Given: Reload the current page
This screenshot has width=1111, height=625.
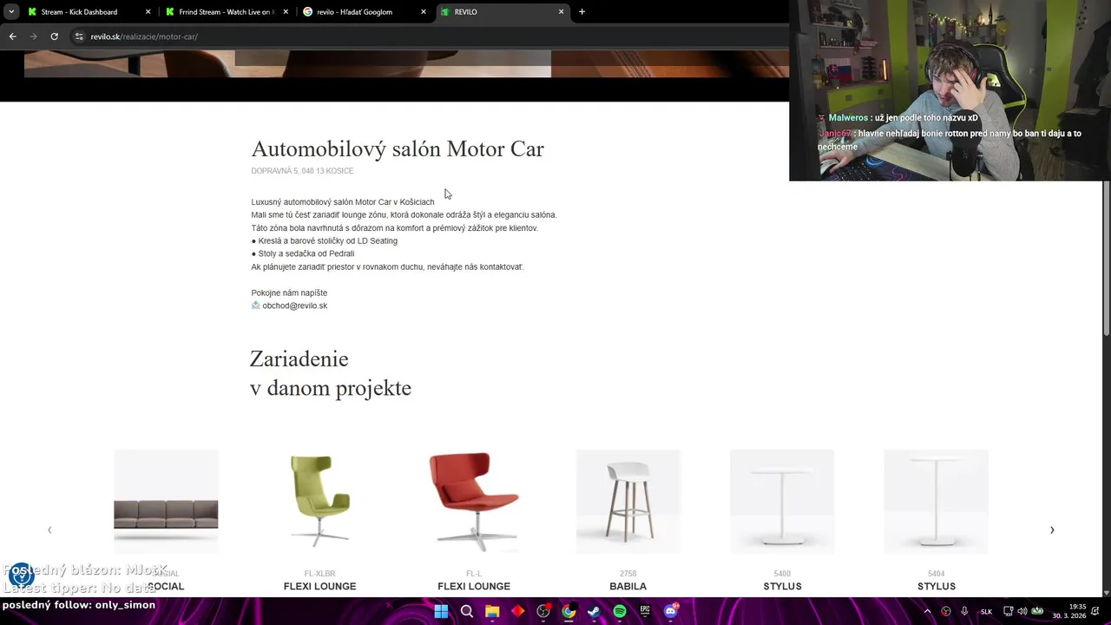Looking at the screenshot, I should (x=54, y=36).
